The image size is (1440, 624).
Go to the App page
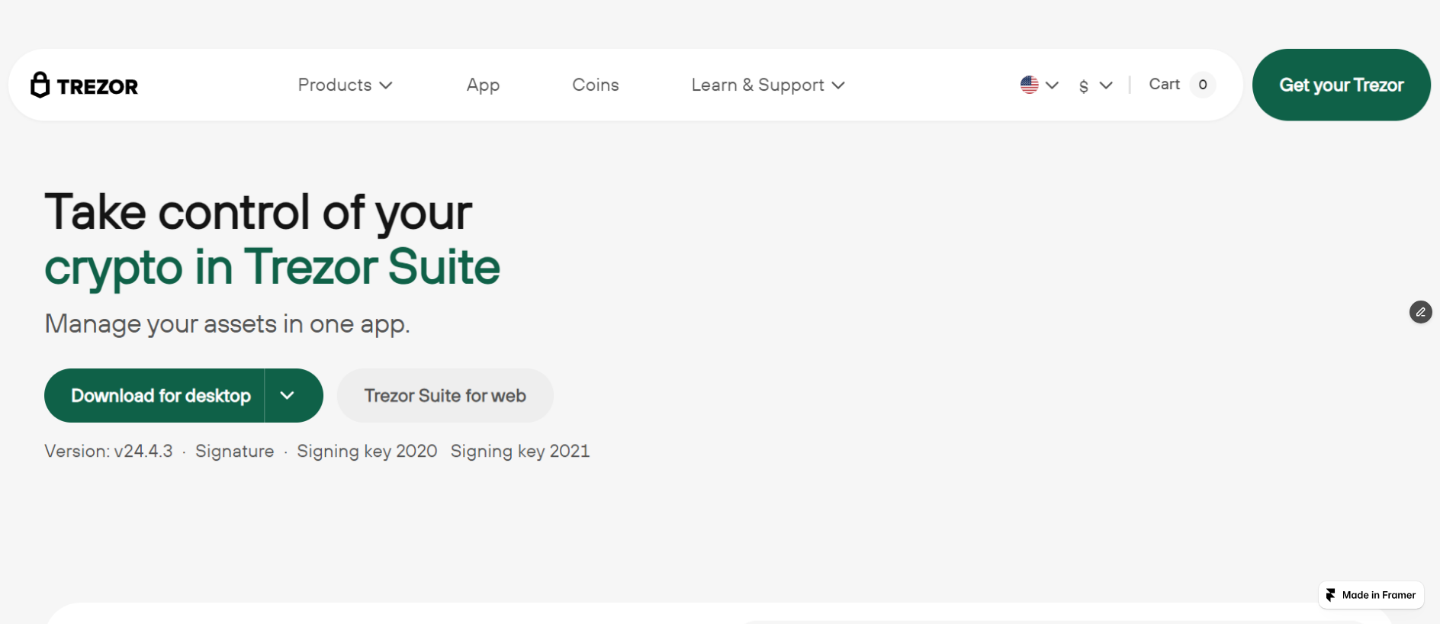(x=483, y=85)
